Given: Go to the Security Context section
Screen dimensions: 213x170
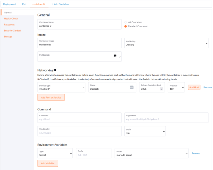Looking at the screenshot, I should point(12,31).
